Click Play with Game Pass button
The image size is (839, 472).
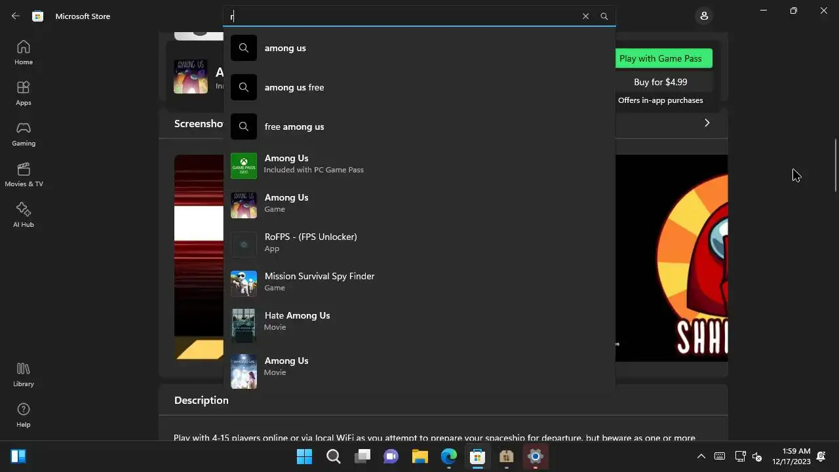click(x=660, y=58)
